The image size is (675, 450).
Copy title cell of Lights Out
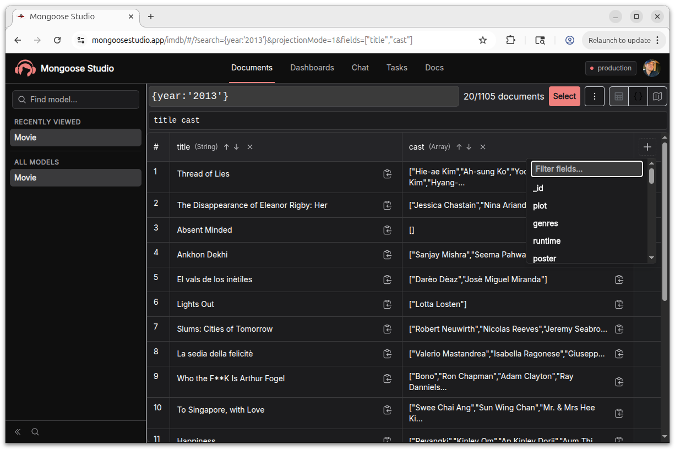pos(388,304)
